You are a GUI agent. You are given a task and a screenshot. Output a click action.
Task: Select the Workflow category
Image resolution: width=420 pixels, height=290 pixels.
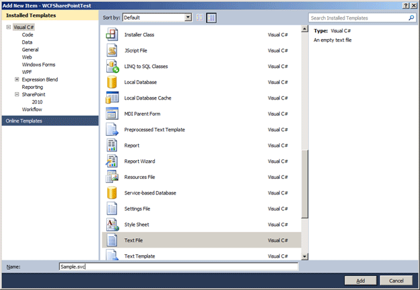(32, 109)
